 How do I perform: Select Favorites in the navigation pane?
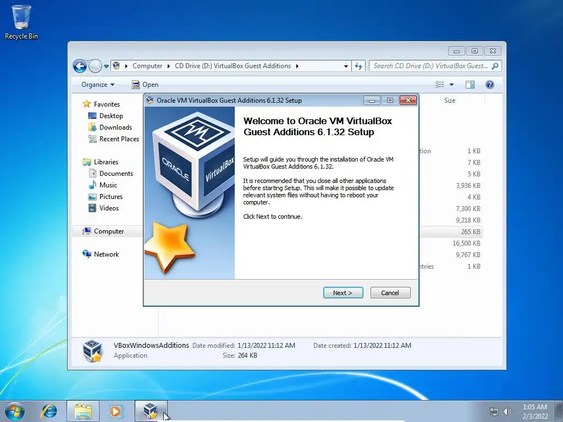pos(107,104)
